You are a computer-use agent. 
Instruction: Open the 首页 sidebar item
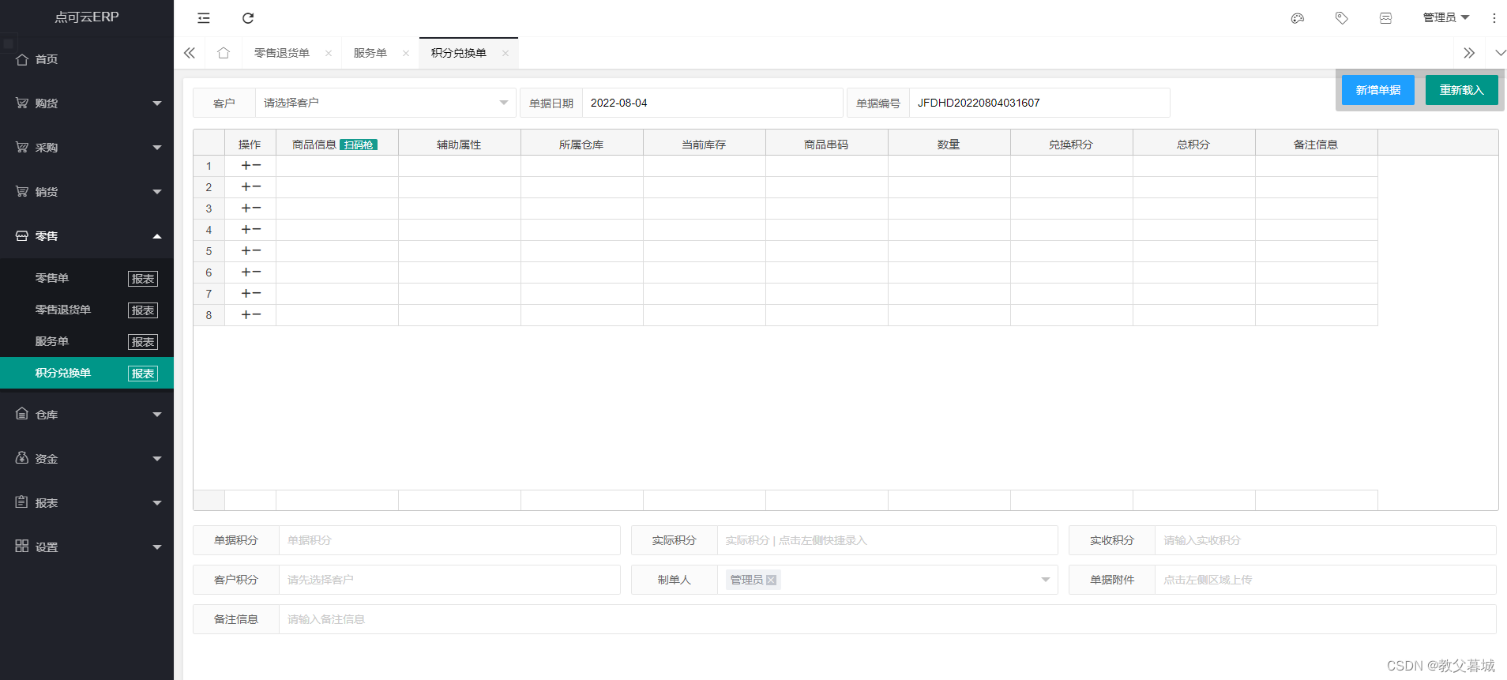(x=87, y=59)
